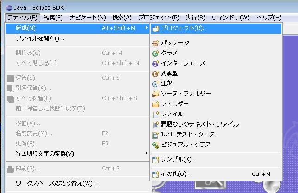Click the Alt+Shift+N shortcut text
Screen dimensions: 298x193
(118, 28)
